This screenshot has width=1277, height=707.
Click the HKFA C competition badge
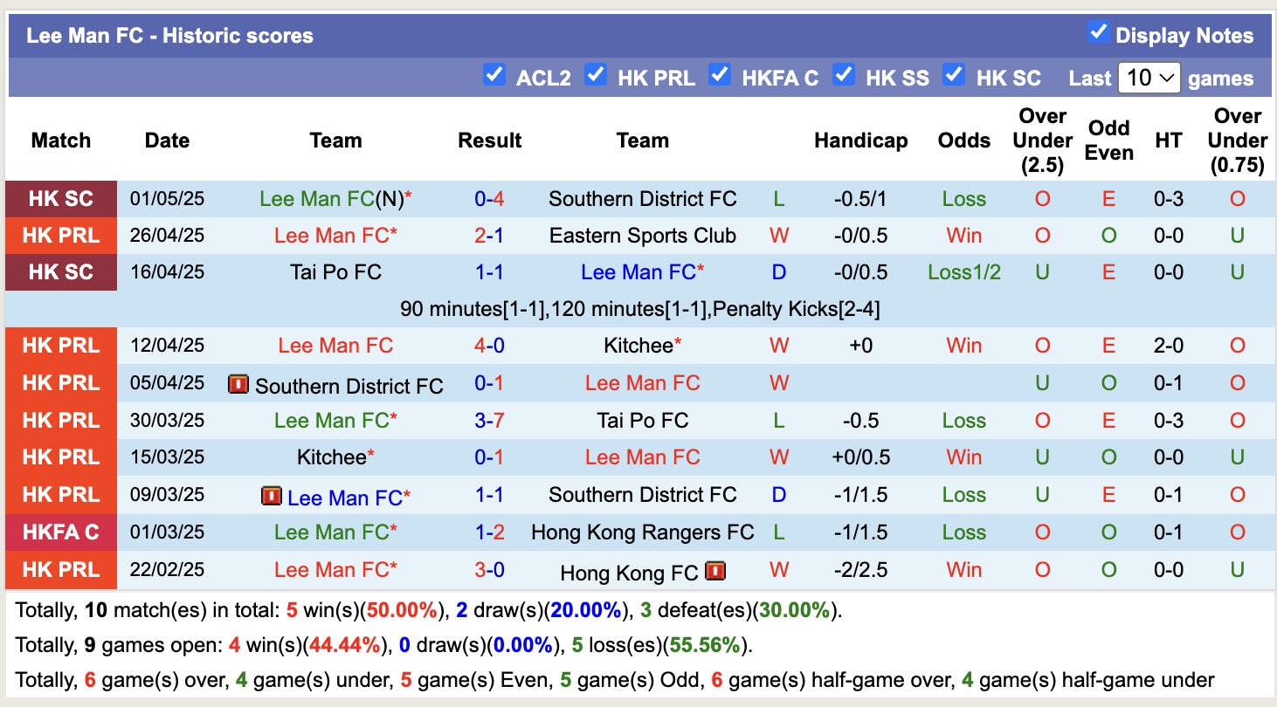(60, 532)
